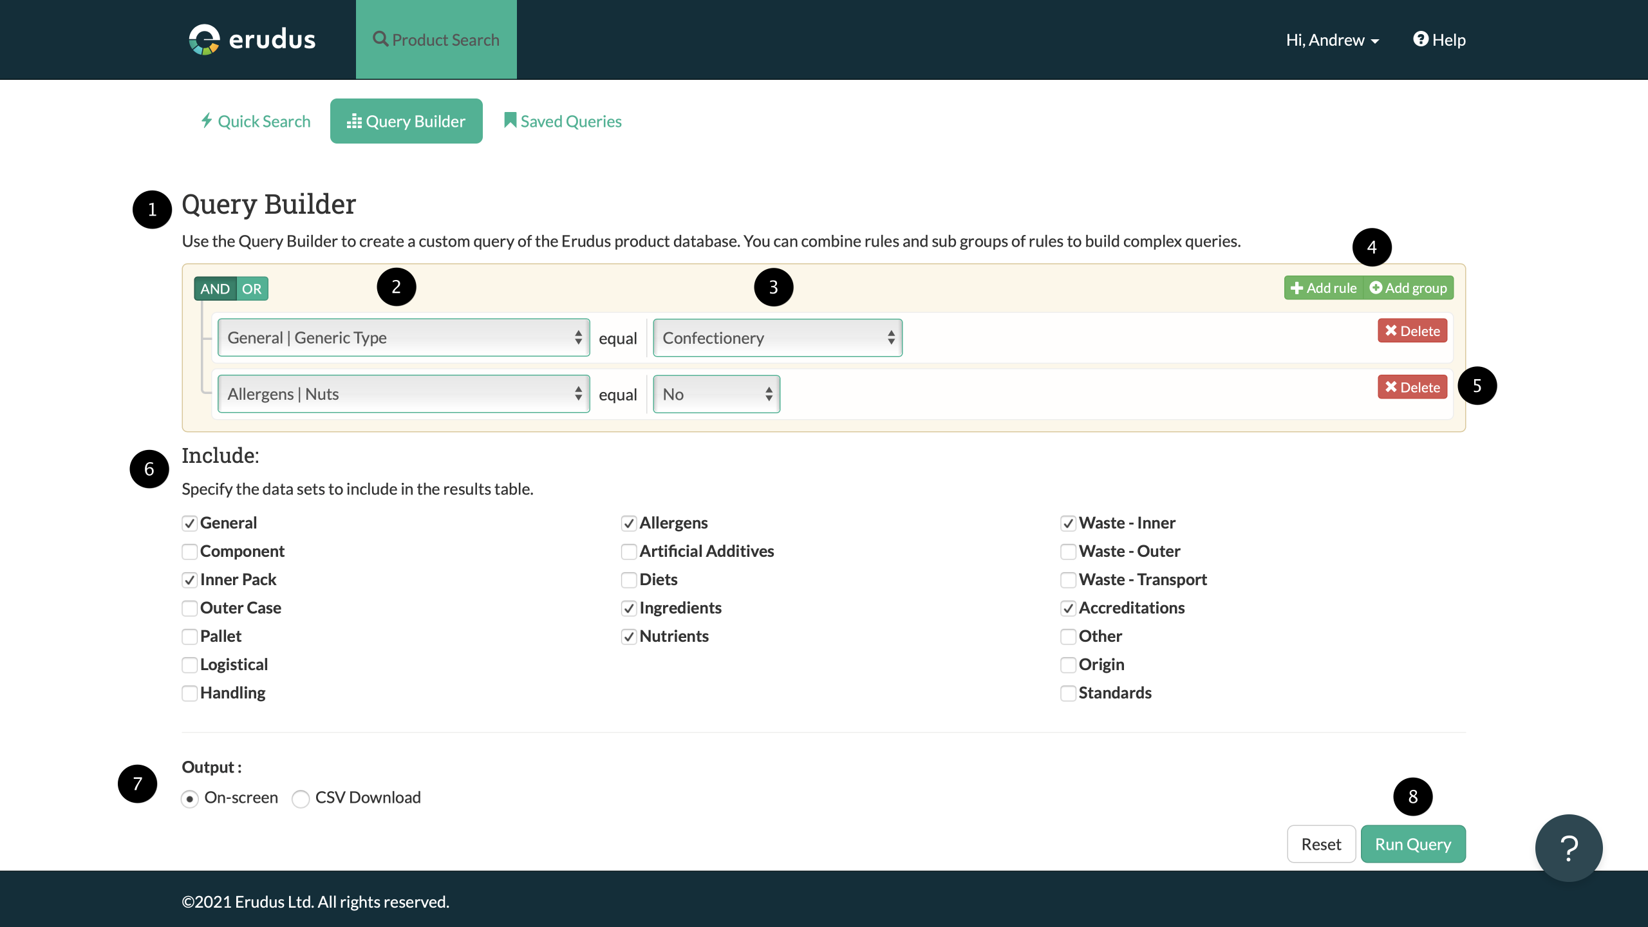1648x927 pixels.
Task: Check the Waste - Outer option
Action: (1069, 552)
